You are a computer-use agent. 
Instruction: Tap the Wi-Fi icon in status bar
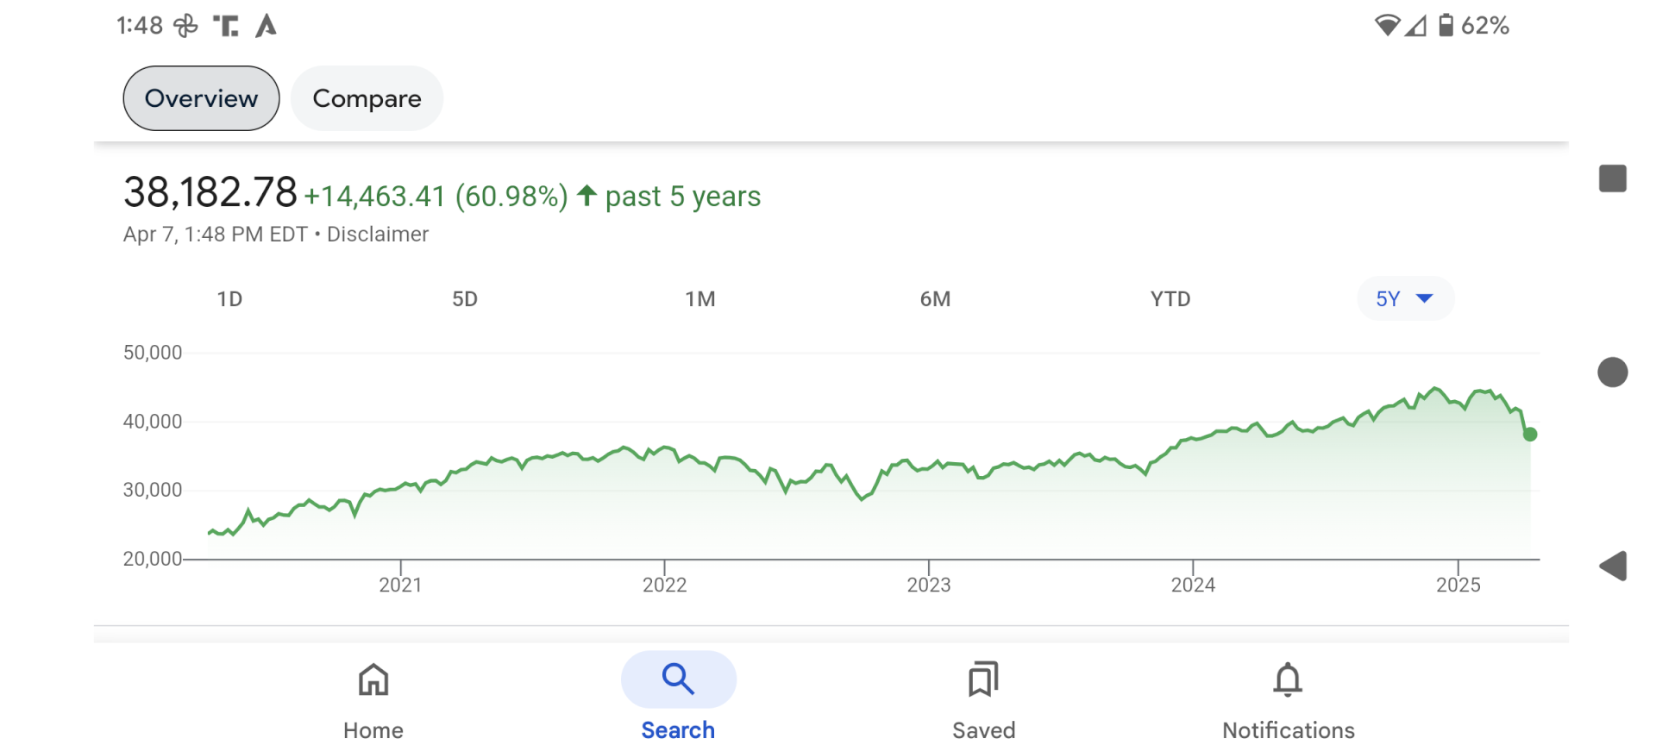(x=1386, y=25)
